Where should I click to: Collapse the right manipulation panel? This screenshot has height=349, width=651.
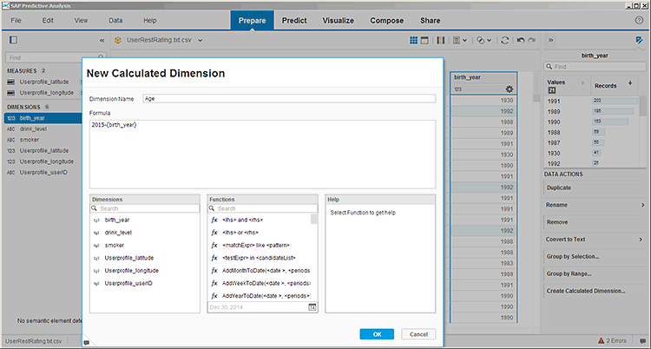pos(551,40)
